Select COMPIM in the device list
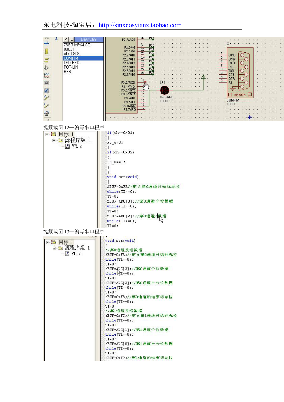The image size is (284, 402). pos(83,58)
